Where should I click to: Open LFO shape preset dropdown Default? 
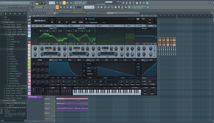(x=106, y=78)
